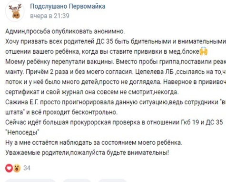Viewport: 226px width, 182px height.
Task: Click the closing line Уважаемые родители,пожалуйста будьте внимательны
Action: (87, 153)
